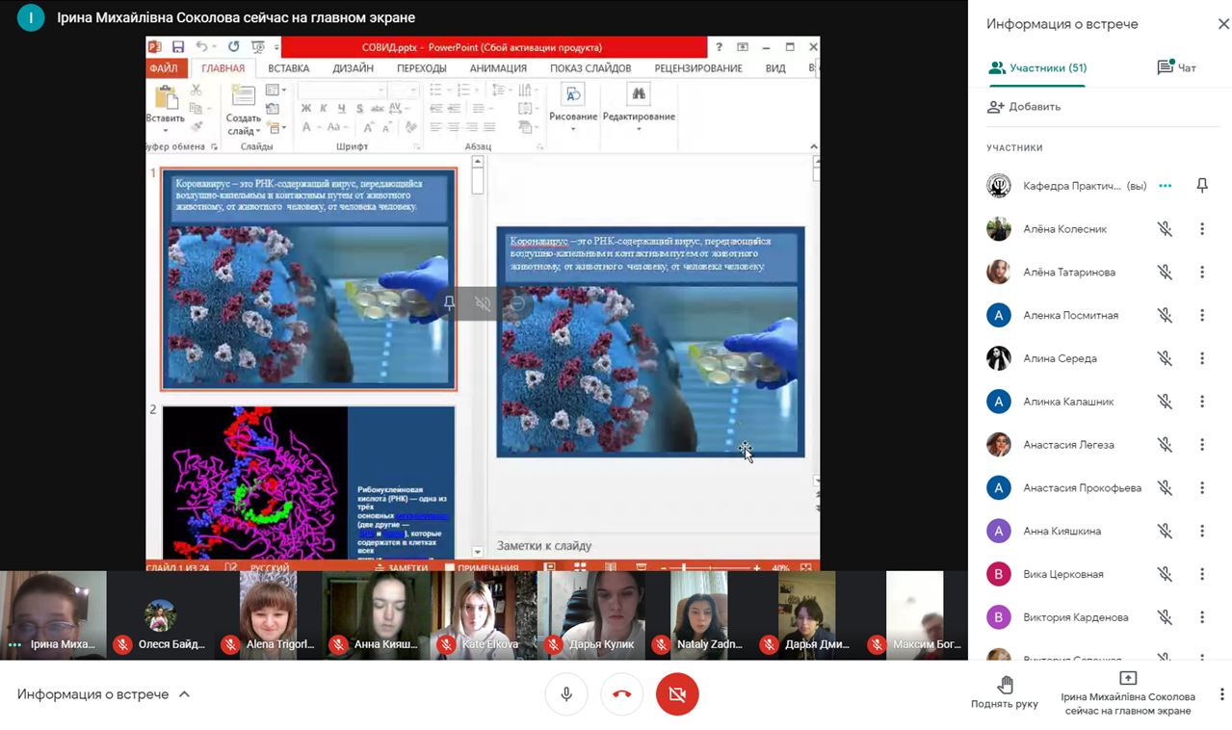1232x730 pixels.
Task: Click the Заметки к слайду notes field
Action: (x=654, y=546)
